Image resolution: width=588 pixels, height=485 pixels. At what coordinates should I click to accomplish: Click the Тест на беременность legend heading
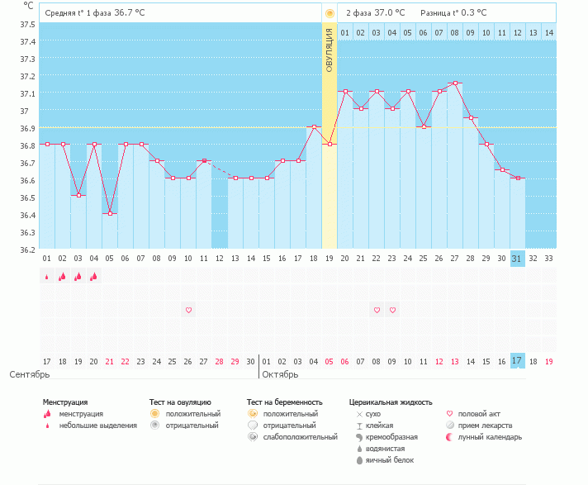(285, 402)
